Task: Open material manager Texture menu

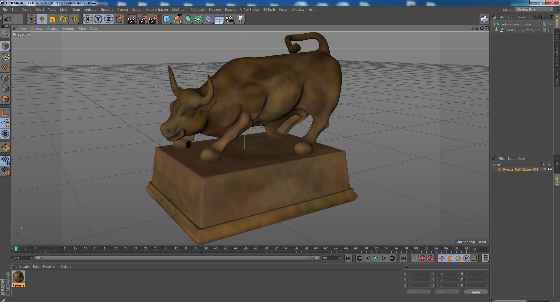Action: pyautogui.click(x=66, y=267)
